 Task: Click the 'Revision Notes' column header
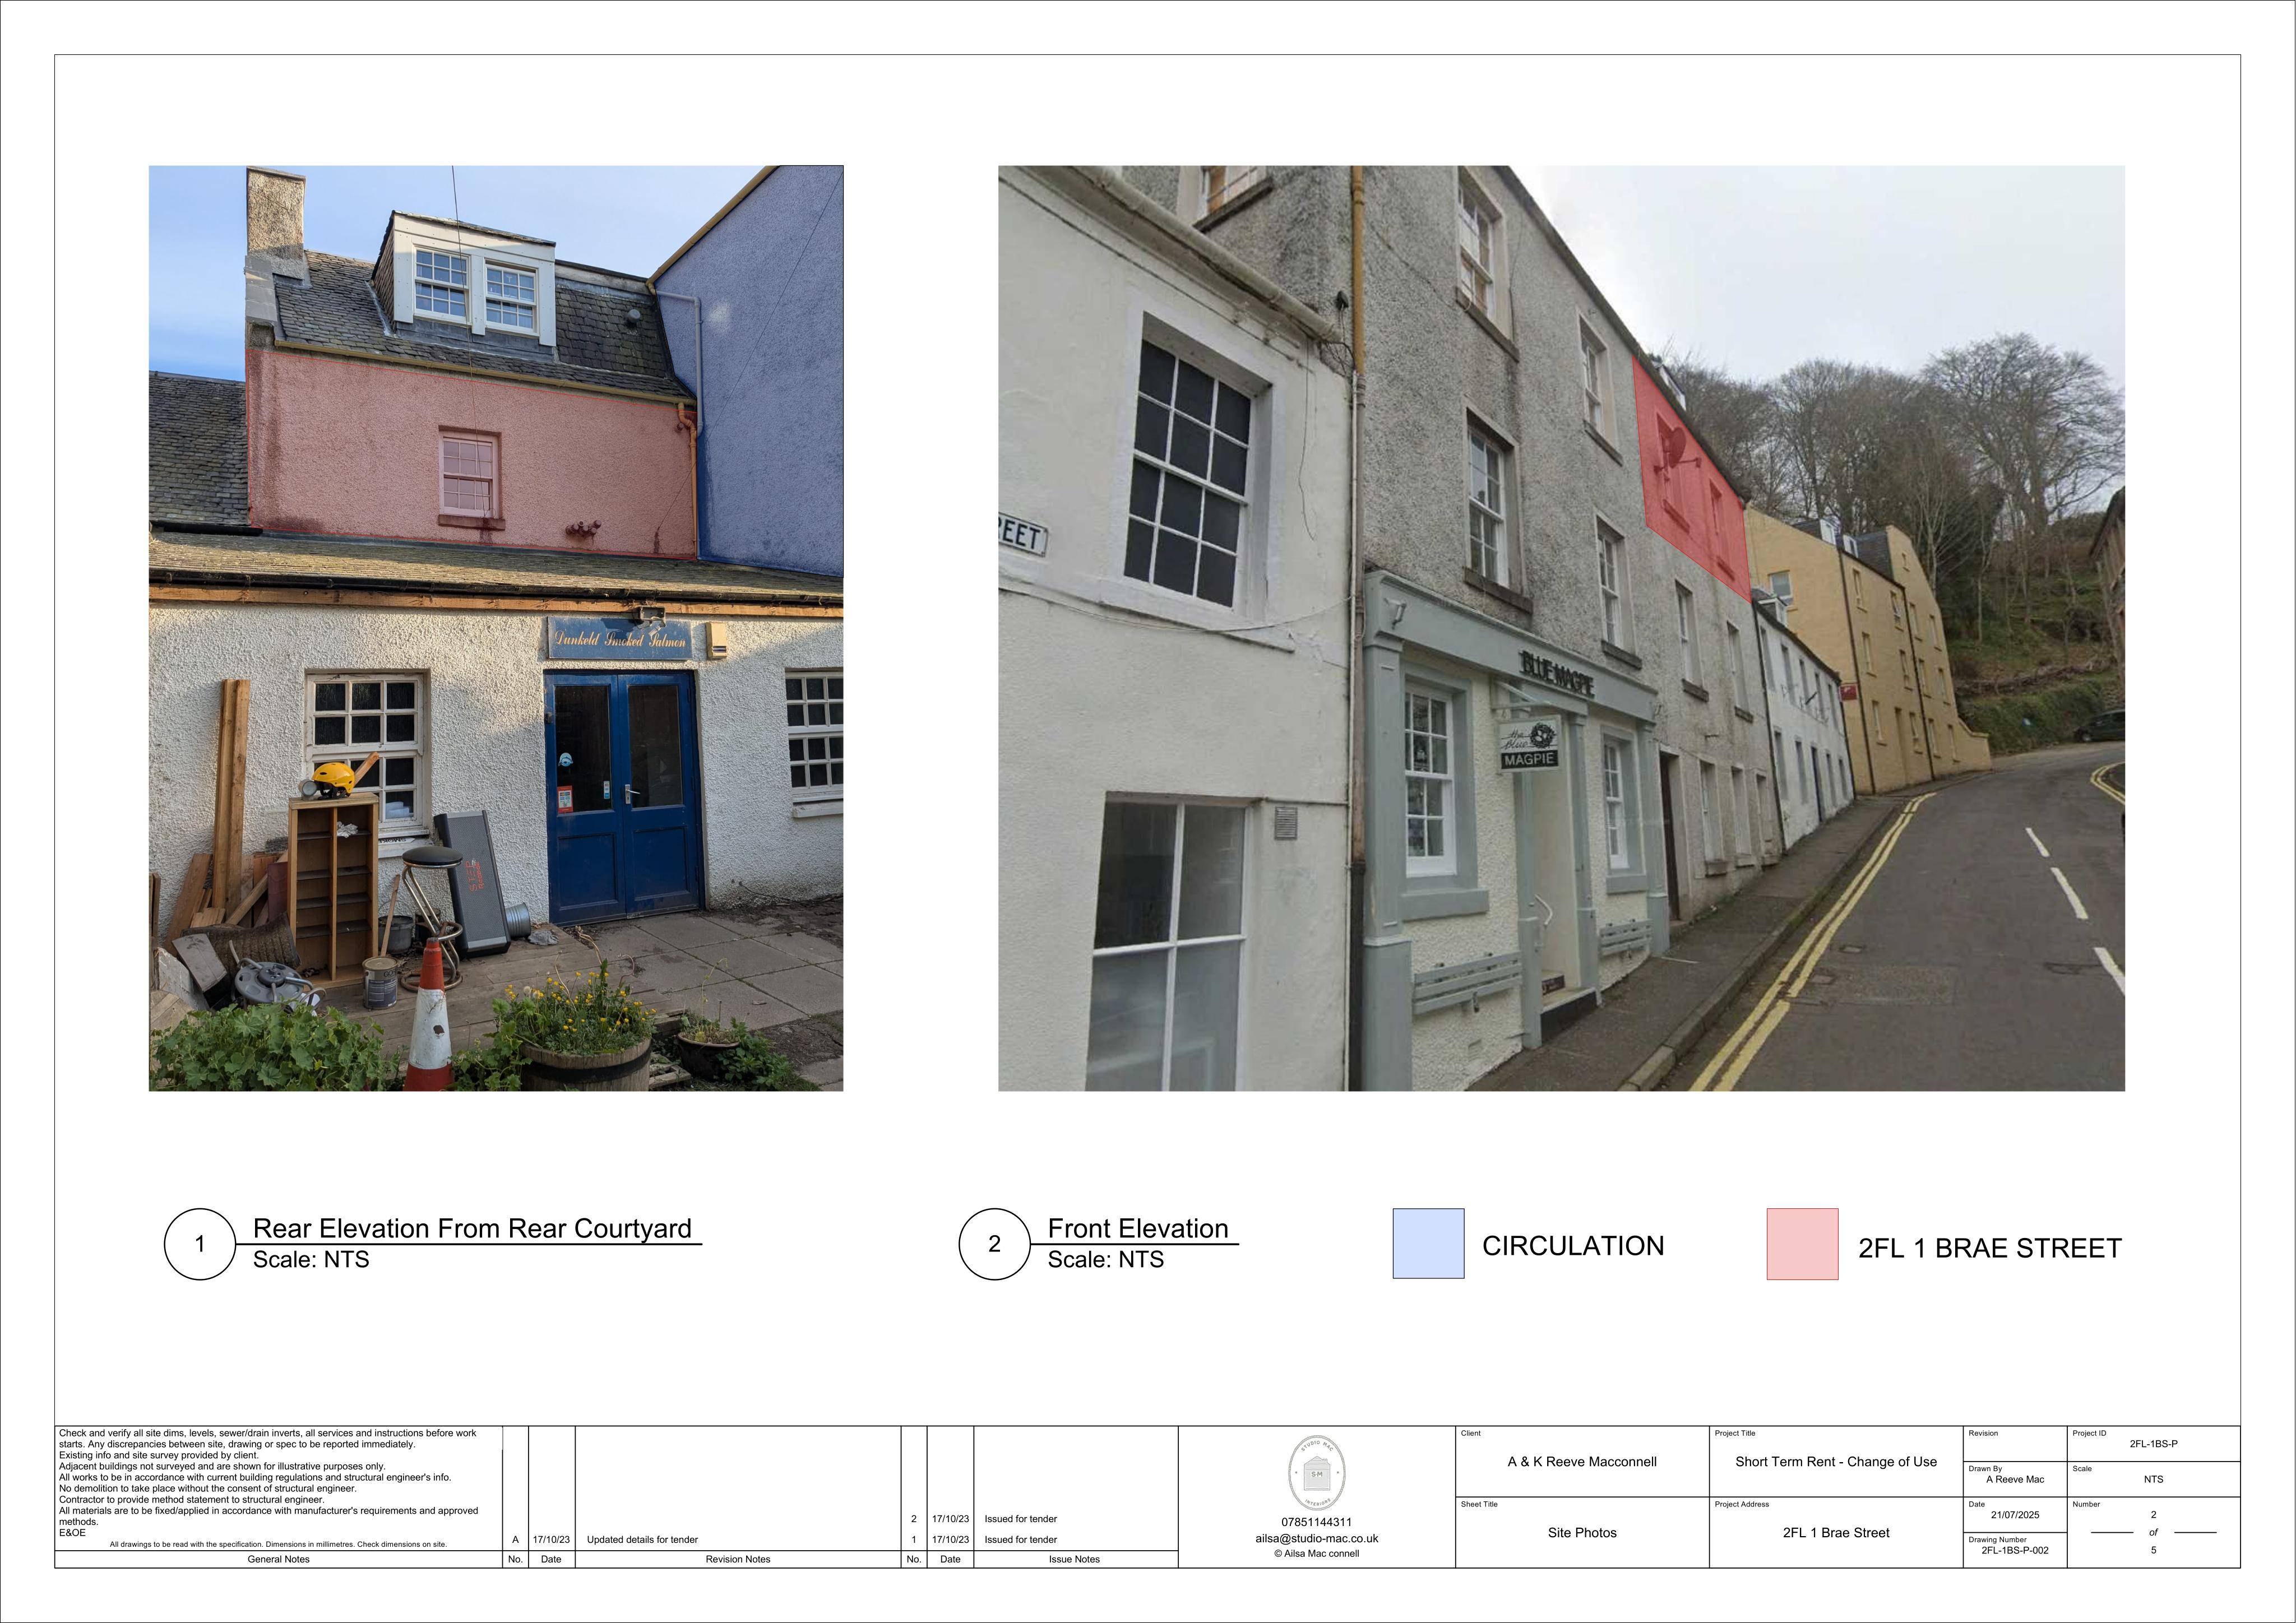(x=738, y=1559)
